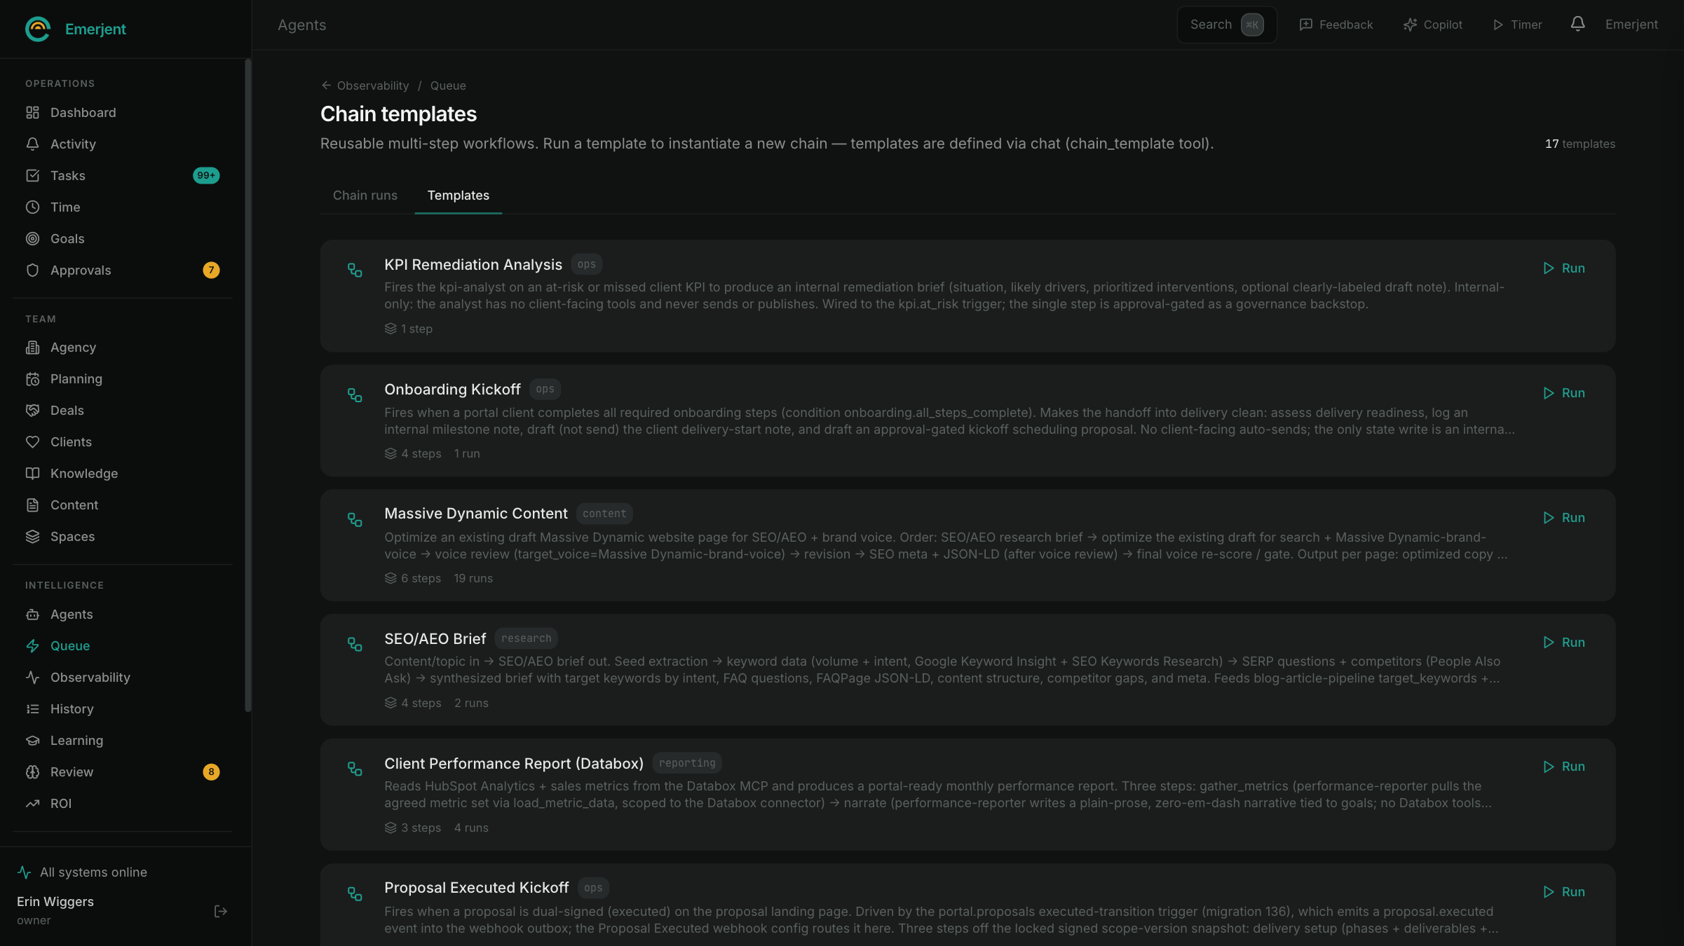Screen dimensions: 1684x946
Task: Open the Observability pulse icon
Action: coord(32,677)
